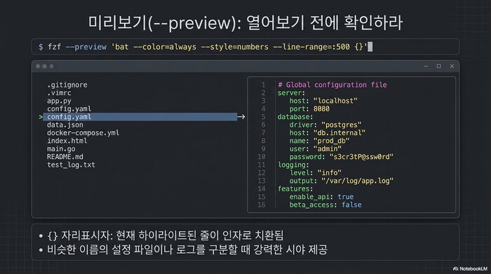Choose the .vimrc file entry
Screen dimensions: 491x274
coord(59,93)
